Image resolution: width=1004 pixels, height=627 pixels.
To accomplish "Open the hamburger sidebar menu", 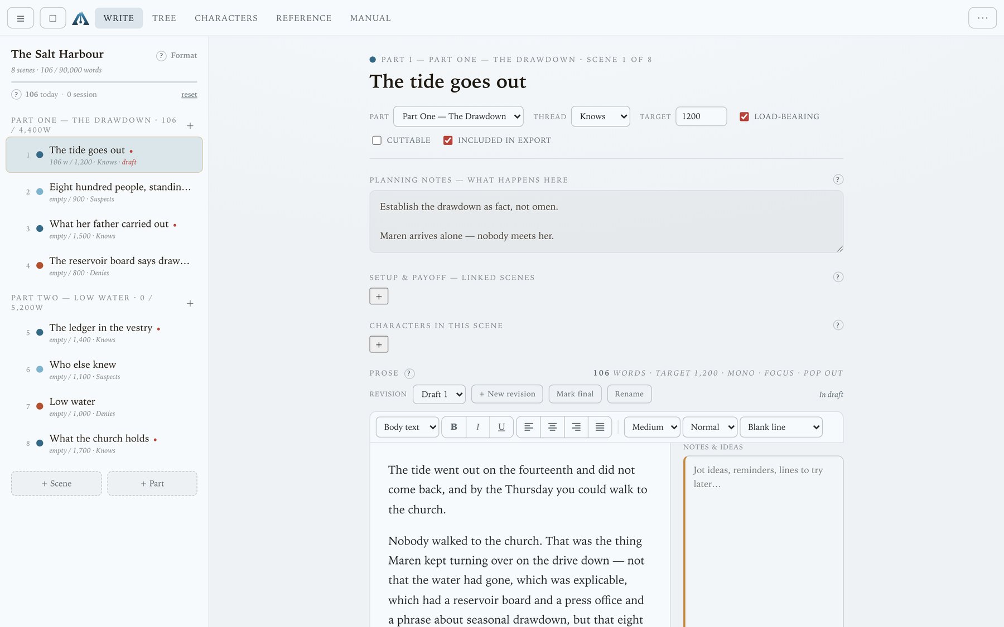I will (21, 18).
